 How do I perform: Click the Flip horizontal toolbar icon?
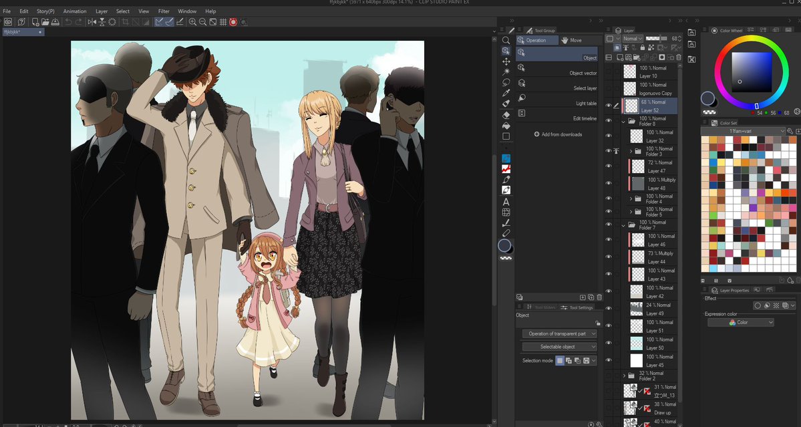coord(92,22)
